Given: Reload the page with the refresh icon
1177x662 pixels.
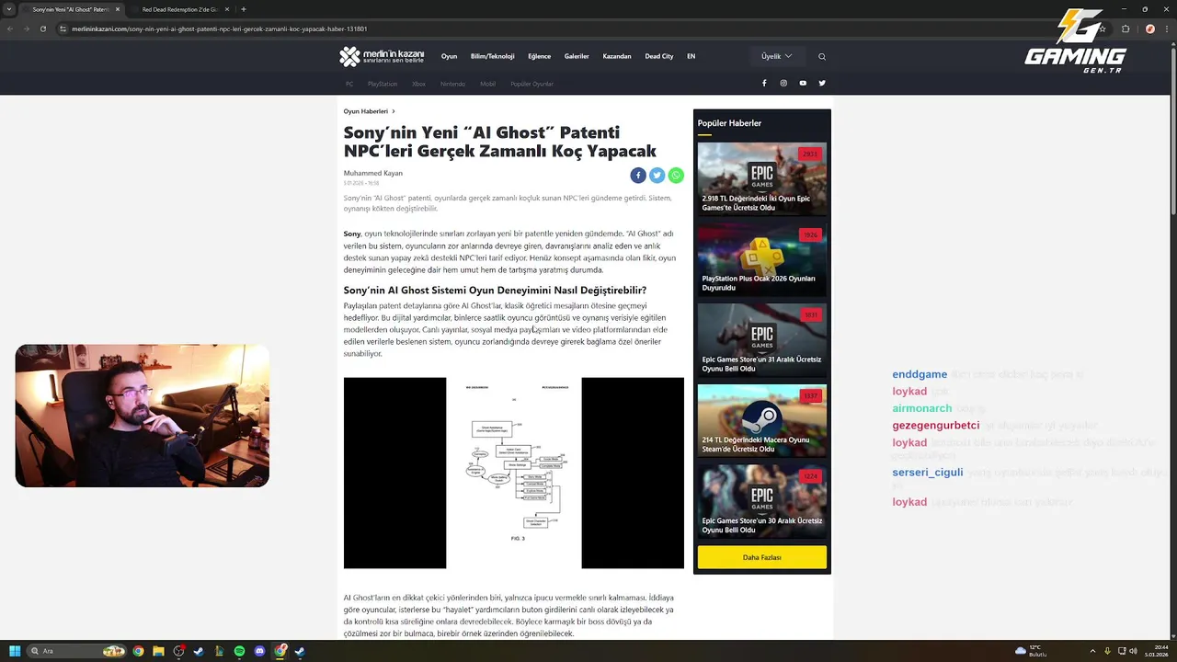Looking at the screenshot, I should (x=42, y=29).
